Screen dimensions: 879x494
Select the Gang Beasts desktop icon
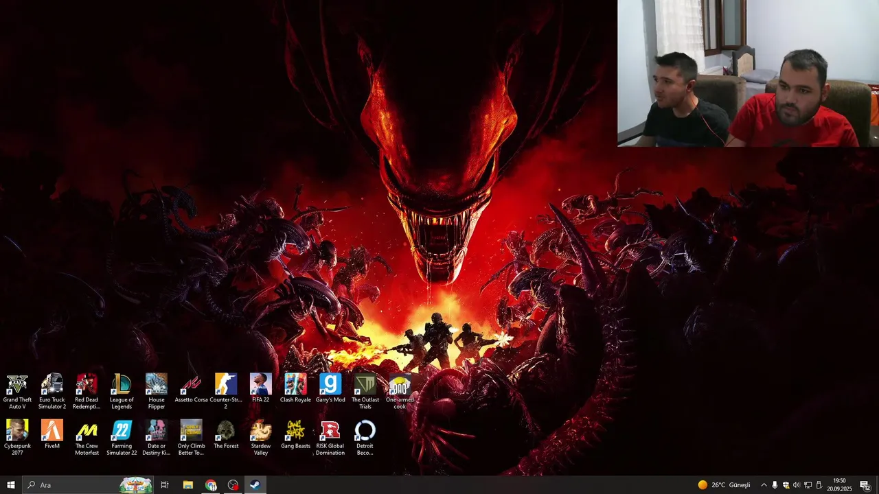(x=295, y=435)
